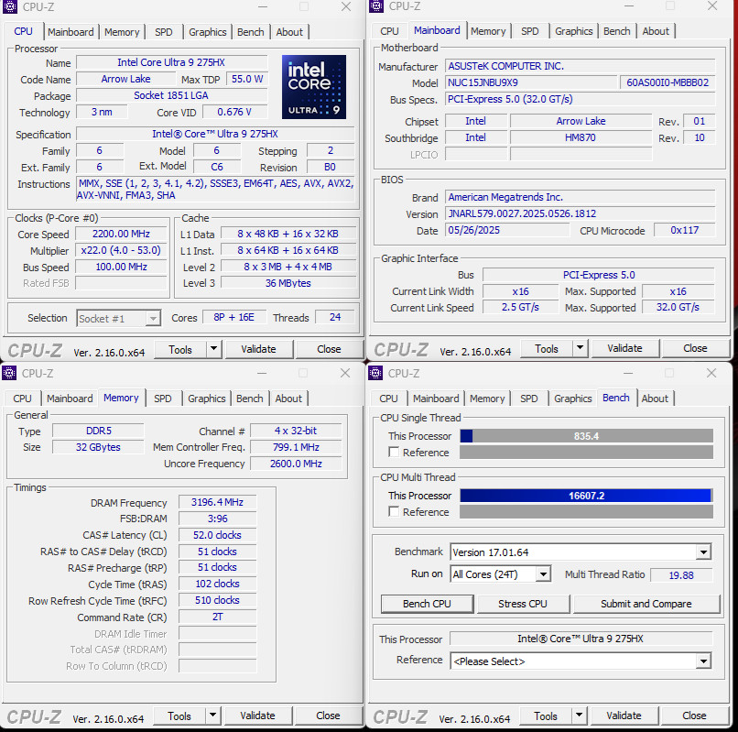
Task: Close the Mainboard window with its title bar X
Action: click(x=711, y=6)
